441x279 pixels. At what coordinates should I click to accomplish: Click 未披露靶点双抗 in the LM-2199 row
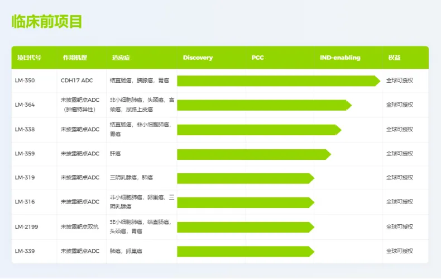pyautogui.click(x=80, y=226)
